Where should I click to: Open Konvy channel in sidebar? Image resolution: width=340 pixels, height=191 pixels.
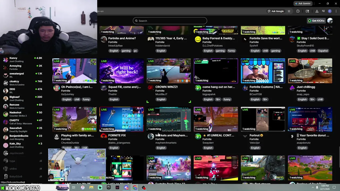tap(23, 59)
